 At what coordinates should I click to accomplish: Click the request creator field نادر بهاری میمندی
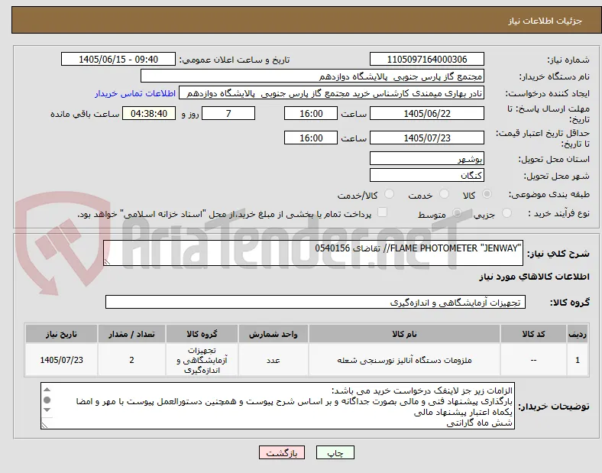point(332,93)
